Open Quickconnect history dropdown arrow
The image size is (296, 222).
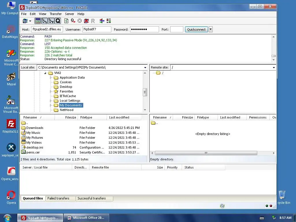click(x=211, y=29)
